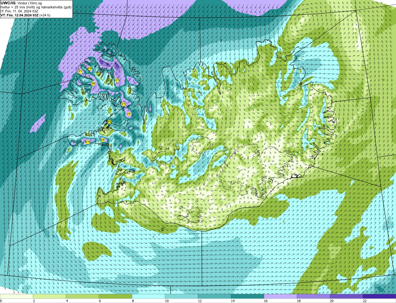
Task: Click the scale number '10'
Action: click(x=167, y=301)
